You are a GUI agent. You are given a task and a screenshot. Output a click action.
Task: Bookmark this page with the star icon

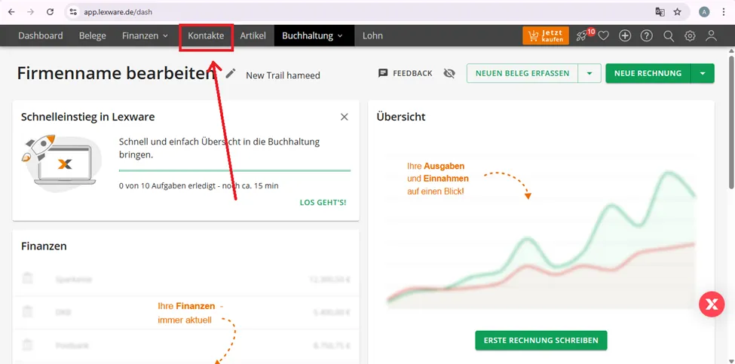tap(678, 12)
